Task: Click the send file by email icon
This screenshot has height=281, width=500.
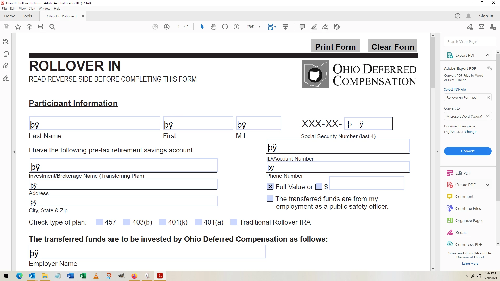Action: 482,27
